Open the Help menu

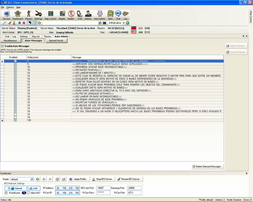point(18,7)
